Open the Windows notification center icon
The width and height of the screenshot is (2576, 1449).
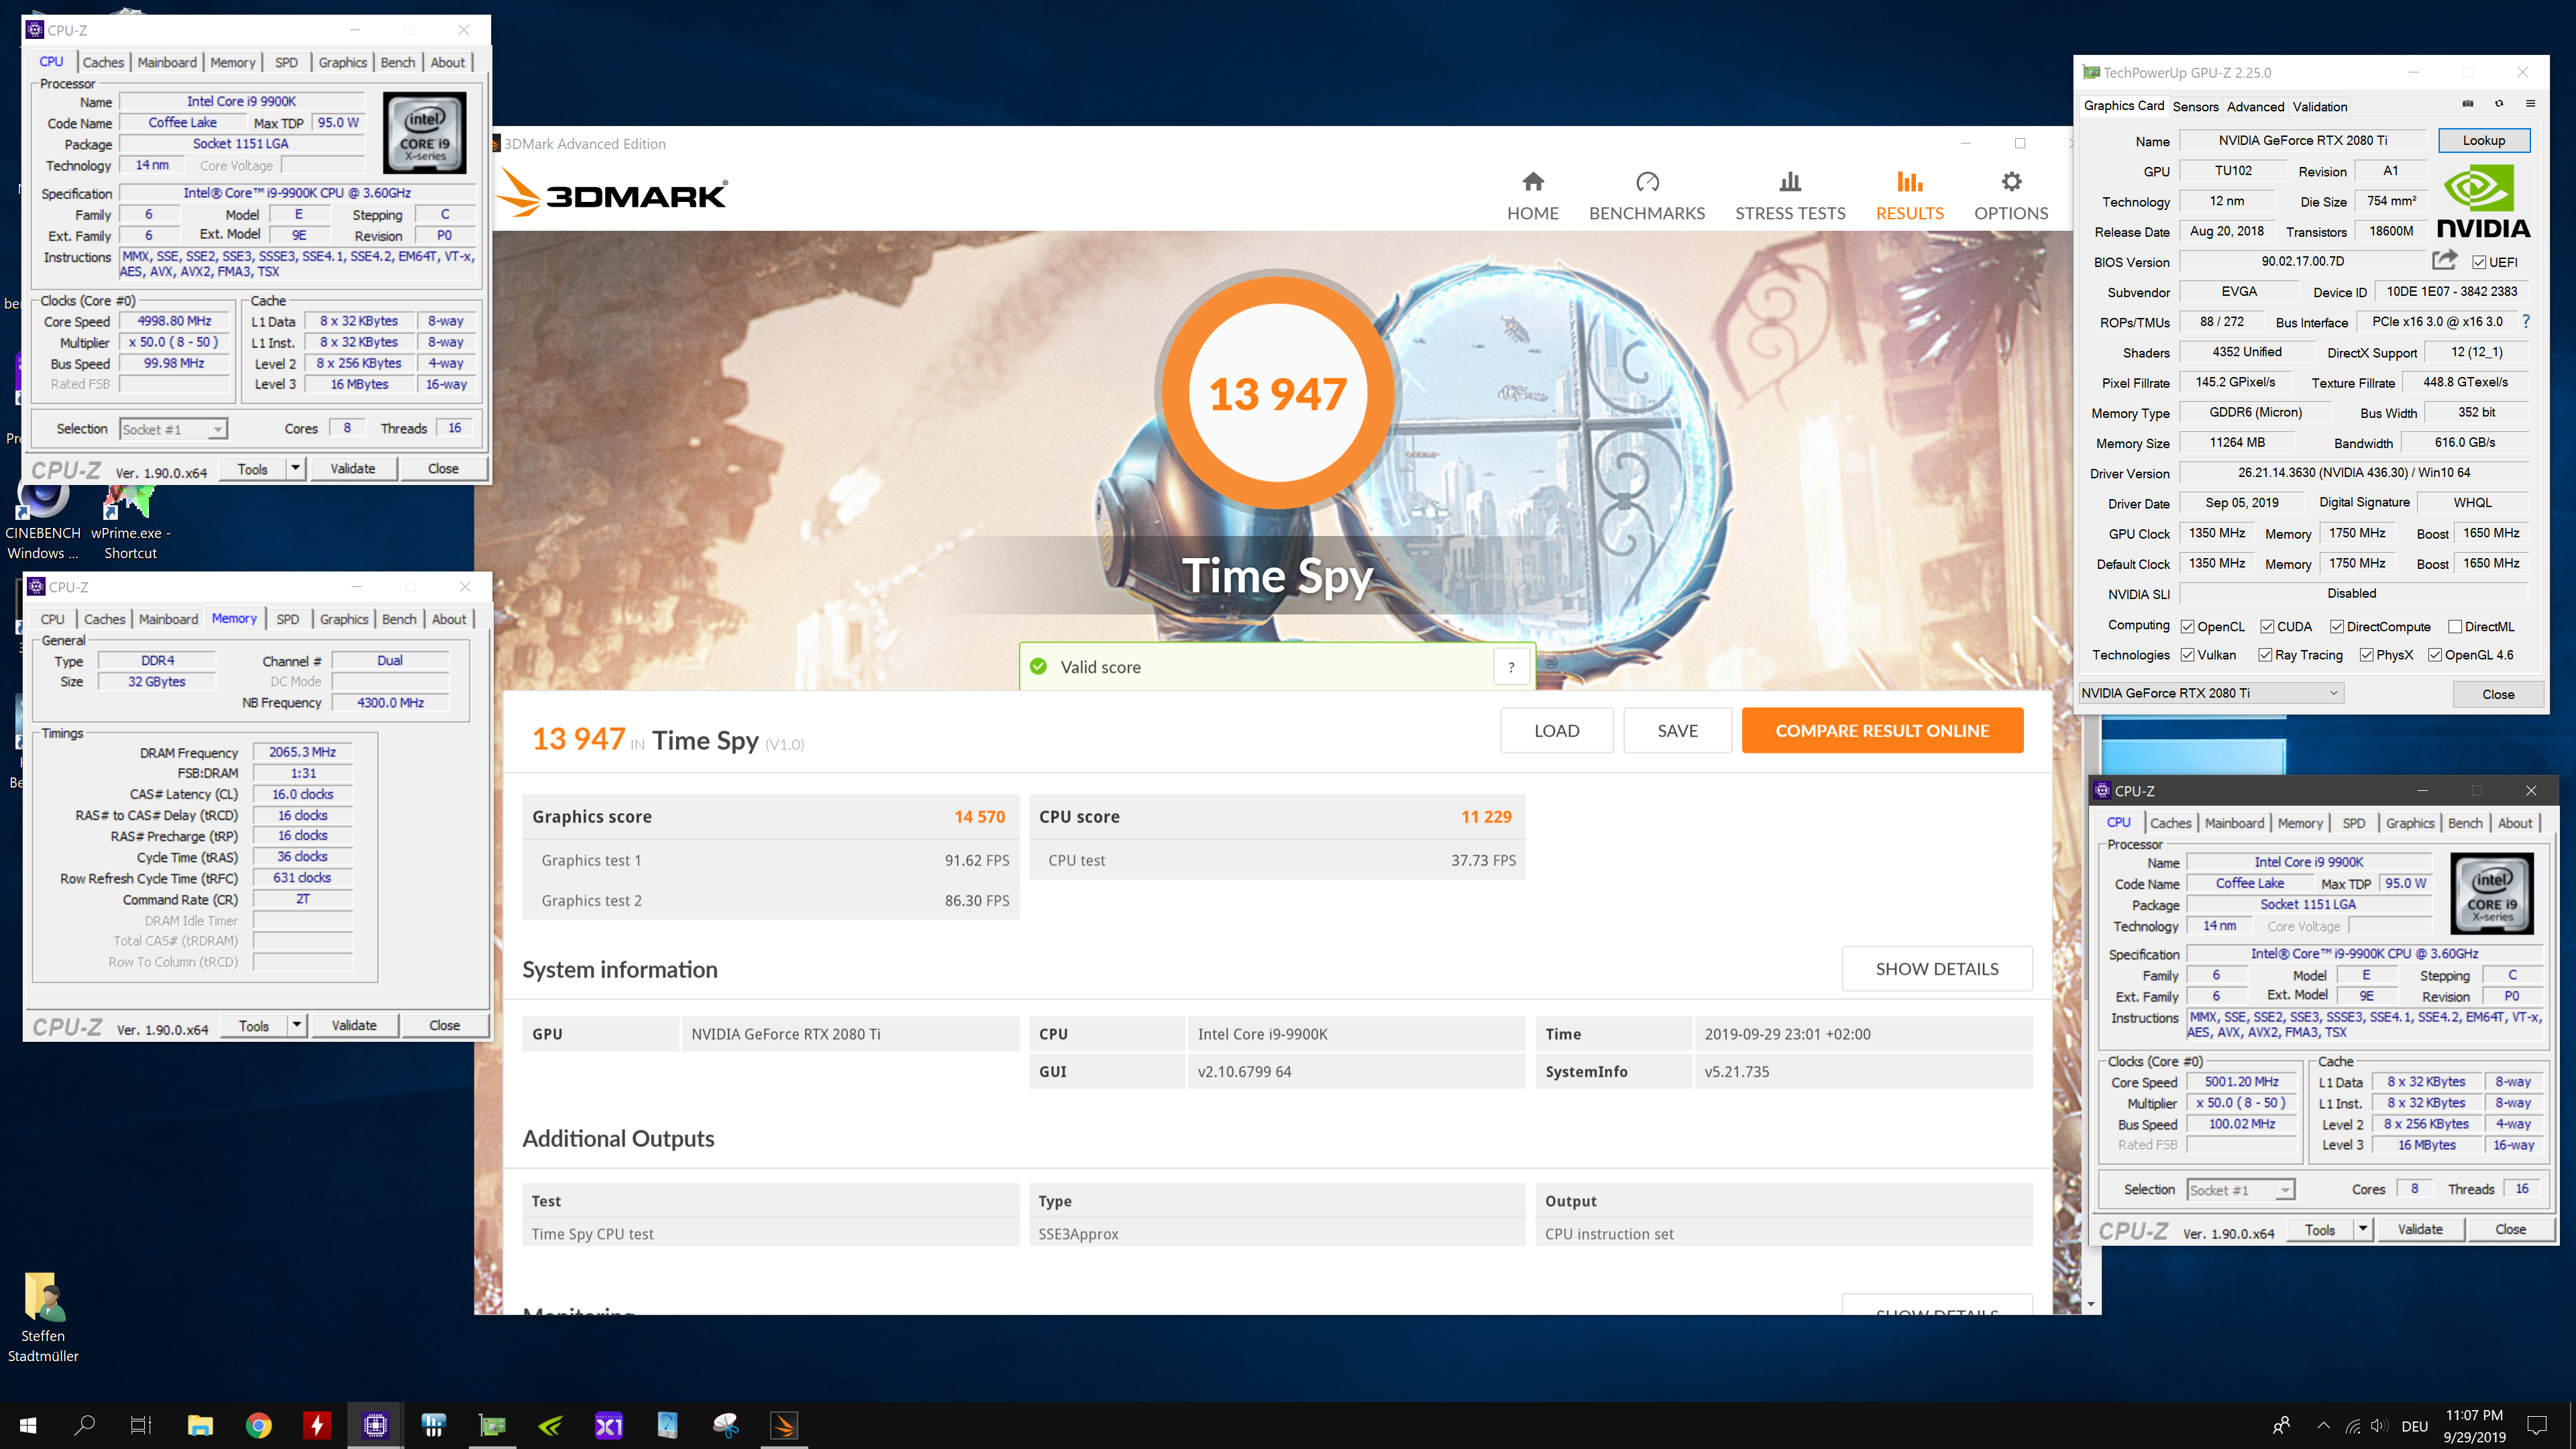(x=2537, y=1426)
